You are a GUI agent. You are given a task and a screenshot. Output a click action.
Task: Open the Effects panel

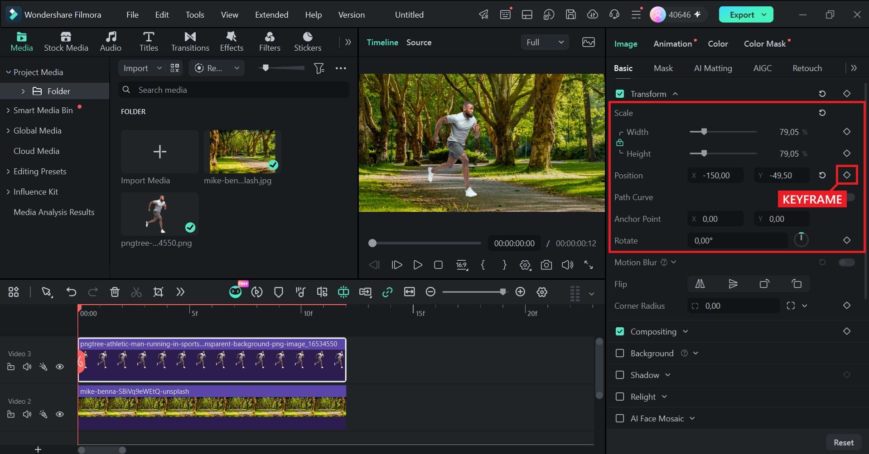[232, 41]
